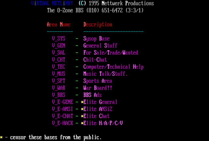Select the V_CHT area name
Image resolution: width=209 pixels, height=141 pixels.
coord(59,60)
